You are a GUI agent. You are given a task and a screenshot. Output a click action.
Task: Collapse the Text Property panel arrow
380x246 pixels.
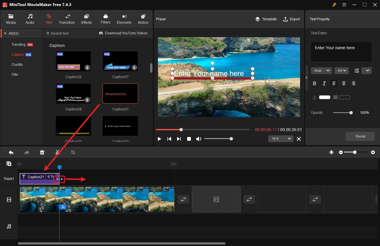click(x=306, y=78)
